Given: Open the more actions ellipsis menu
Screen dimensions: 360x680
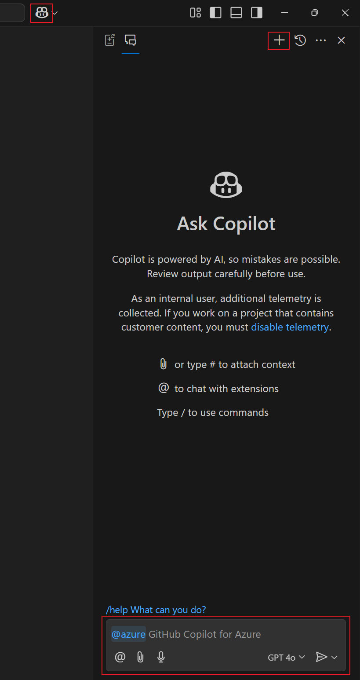Looking at the screenshot, I should 321,40.
